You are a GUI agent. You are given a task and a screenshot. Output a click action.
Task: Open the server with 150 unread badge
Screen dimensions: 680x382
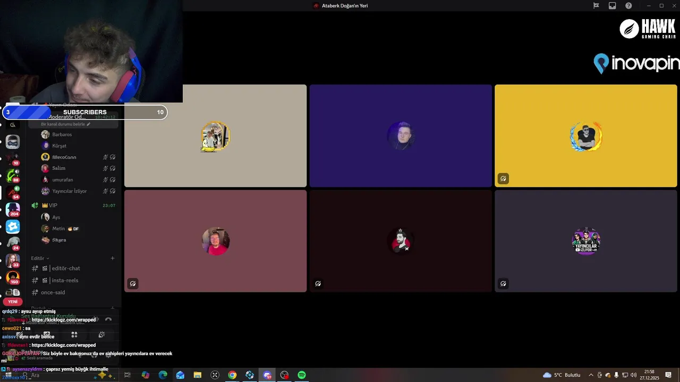13,277
